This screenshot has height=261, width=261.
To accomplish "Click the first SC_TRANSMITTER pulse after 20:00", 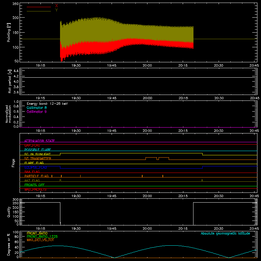I will coord(151,158).
